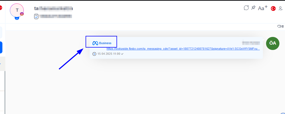Expand the blue chevron under the avatar
Screen dimensions: 285x114
(x=17, y=18)
